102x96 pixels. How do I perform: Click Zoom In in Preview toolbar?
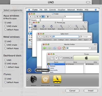[76, 27]
